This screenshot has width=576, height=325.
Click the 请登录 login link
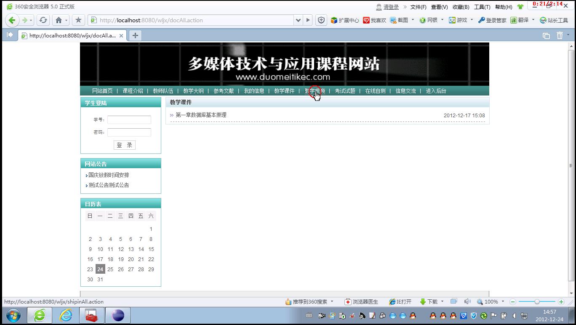click(x=391, y=7)
